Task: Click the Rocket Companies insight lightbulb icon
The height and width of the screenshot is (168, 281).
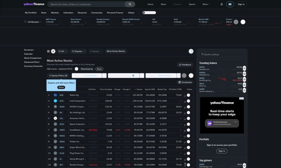Action: pos(185,164)
